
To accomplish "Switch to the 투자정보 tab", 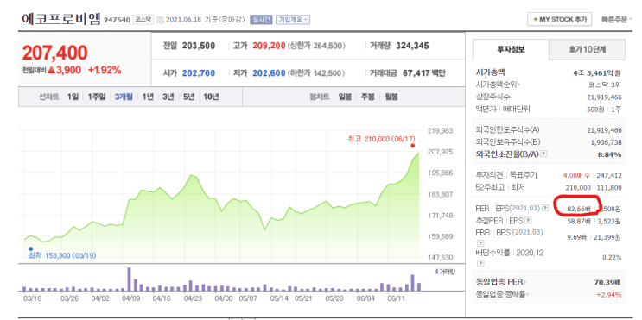I will coord(511,50).
